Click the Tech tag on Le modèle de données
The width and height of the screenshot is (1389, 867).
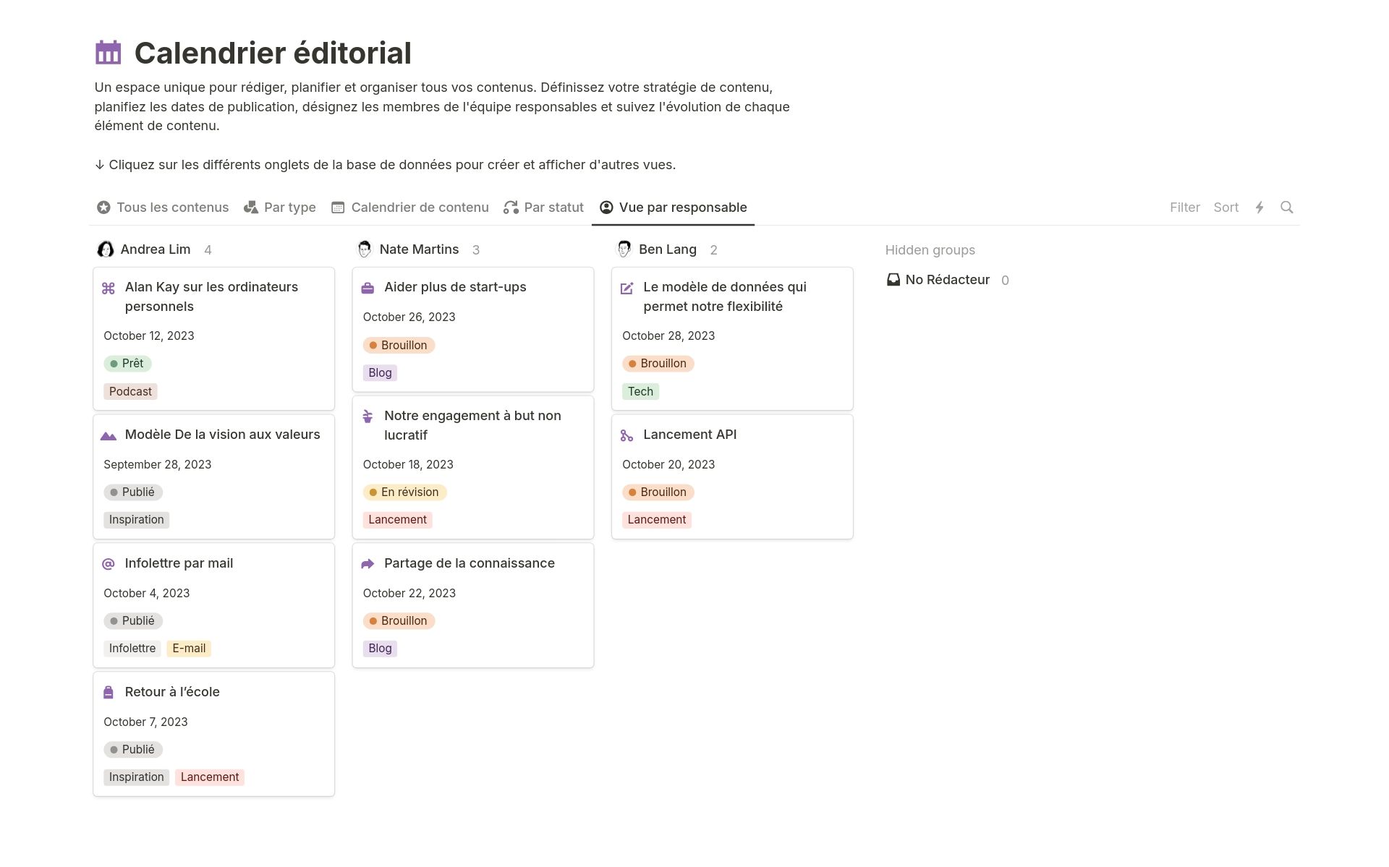click(640, 391)
